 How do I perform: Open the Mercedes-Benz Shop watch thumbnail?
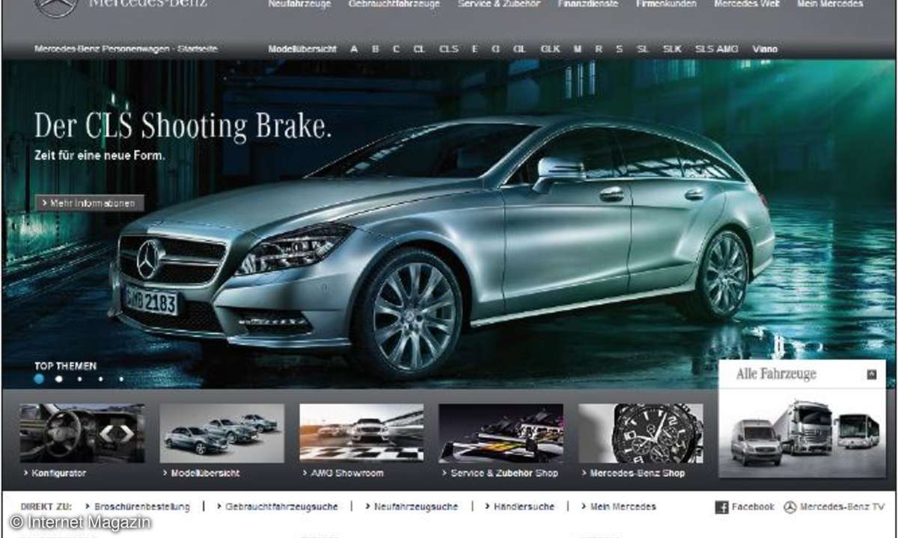[x=641, y=433]
